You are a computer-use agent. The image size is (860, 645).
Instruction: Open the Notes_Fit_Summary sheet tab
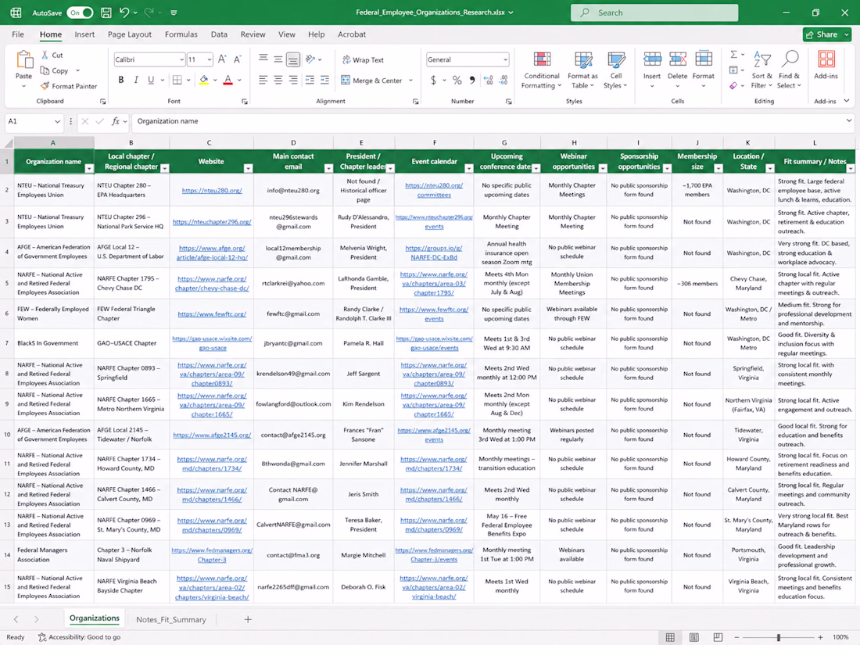click(x=170, y=619)
